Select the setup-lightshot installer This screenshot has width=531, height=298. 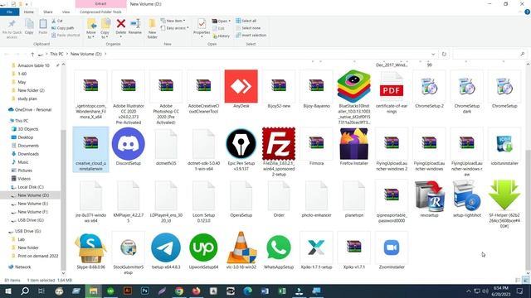pyautogui.click(x=466, y=196)
